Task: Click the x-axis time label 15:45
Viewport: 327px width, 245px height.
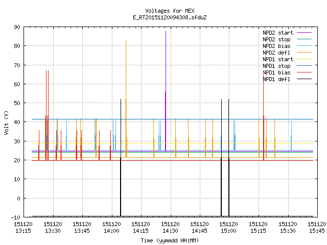Action: 317,231
